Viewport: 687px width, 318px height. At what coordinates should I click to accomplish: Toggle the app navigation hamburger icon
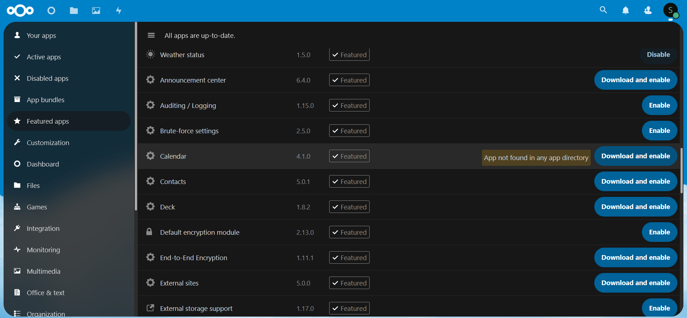coord(151,35)
